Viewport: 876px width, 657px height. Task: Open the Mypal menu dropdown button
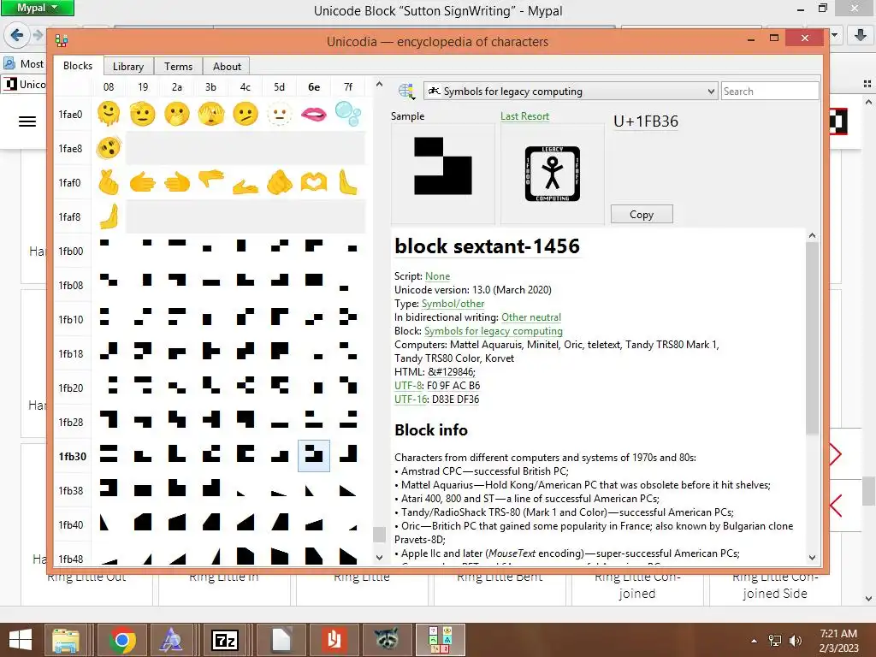pos(38,8)
